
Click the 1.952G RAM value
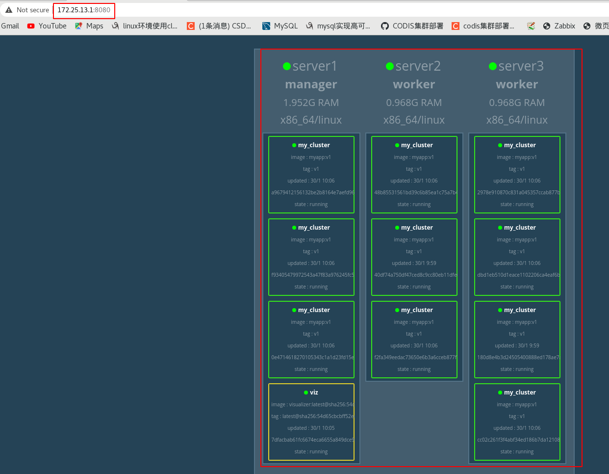click(311, 103)
